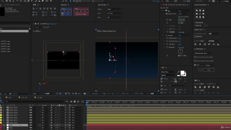Open the frames unit dropdown in Shift Layers
Viewport: 231px width, 130px height.
[x=209, y=65]
